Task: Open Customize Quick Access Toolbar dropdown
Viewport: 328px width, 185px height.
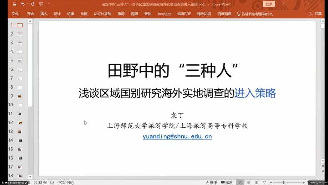Action: click(49, 4)
